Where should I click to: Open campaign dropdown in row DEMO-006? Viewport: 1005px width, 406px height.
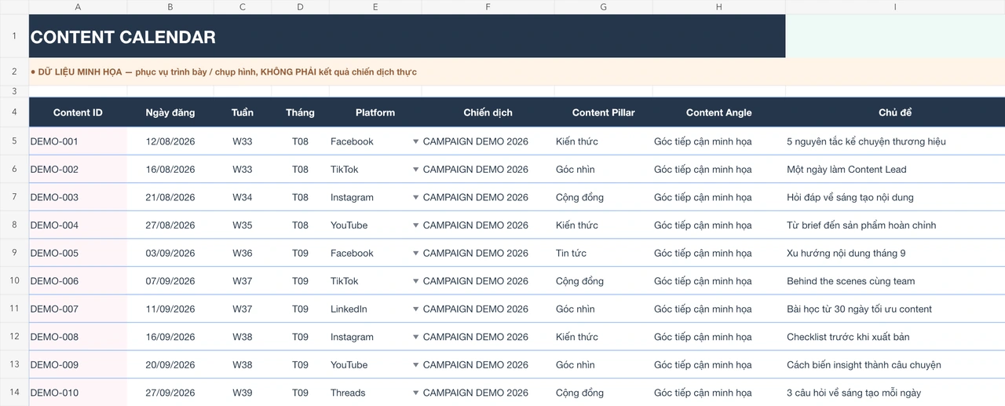click(416, 281)
